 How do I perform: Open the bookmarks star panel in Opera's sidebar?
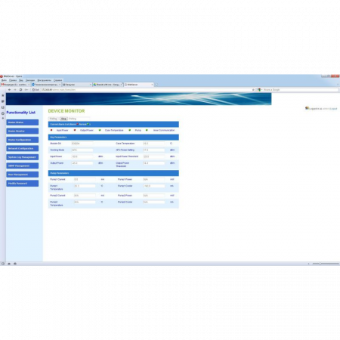[3, 95]
